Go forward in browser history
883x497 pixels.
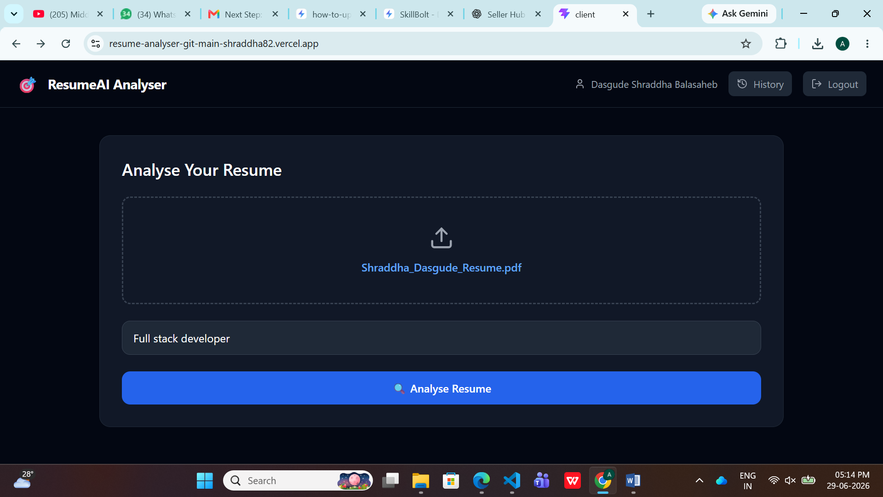pos(41,44)
